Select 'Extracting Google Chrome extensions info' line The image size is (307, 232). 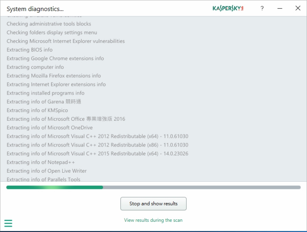coord(55,59)
